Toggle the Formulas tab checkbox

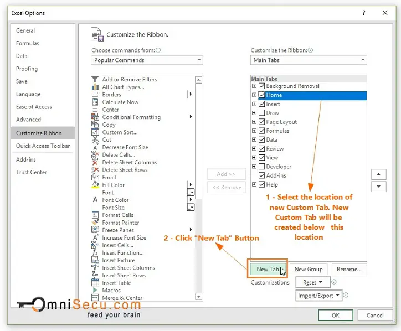(261, 131)
